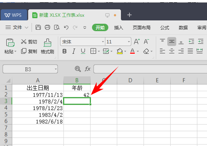Select cell B2 containing 42
207x146 pixels.
point(77,95)
